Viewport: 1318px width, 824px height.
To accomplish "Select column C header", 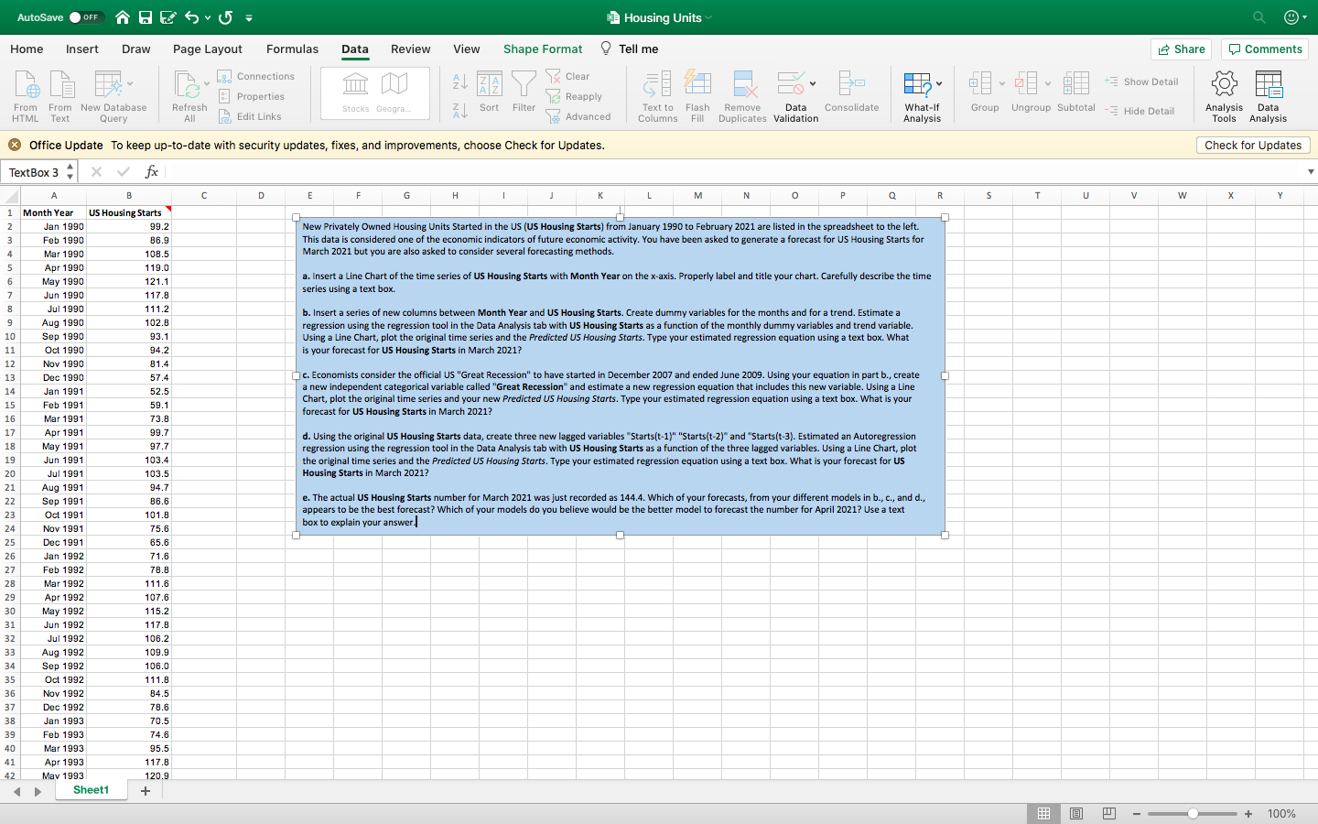I will (x=203, y=195).
